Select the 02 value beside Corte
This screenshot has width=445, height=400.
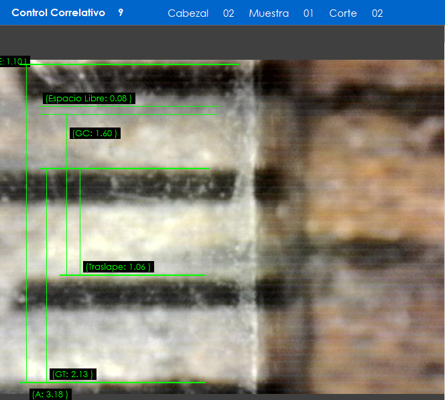377,13
